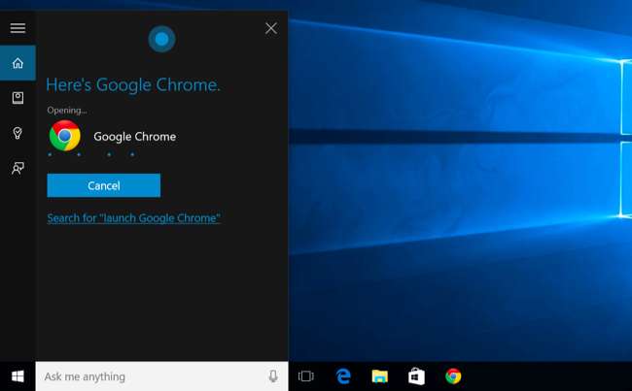Image resolution: width=632 pixels, height=391 pixels.
Task: Click the microphone icon in search box
Action: 273,376
